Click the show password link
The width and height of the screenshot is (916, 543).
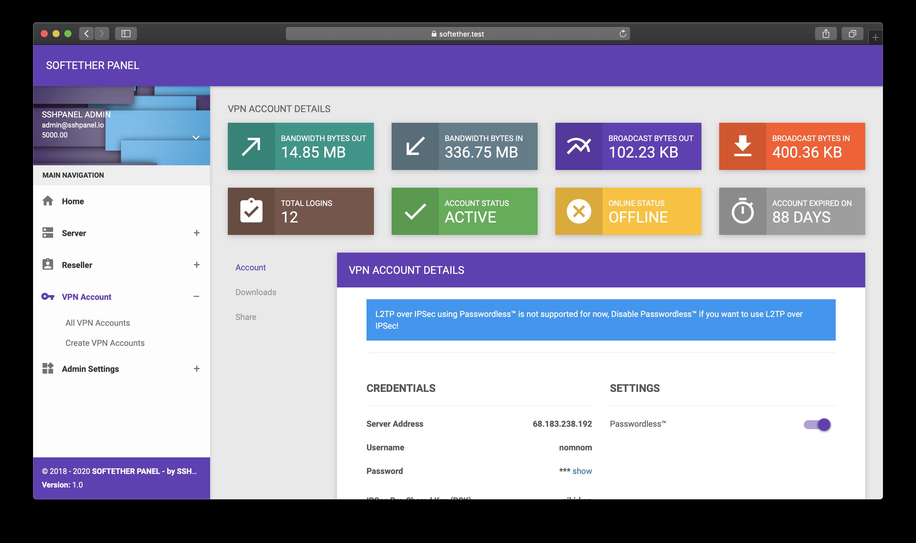582,471
